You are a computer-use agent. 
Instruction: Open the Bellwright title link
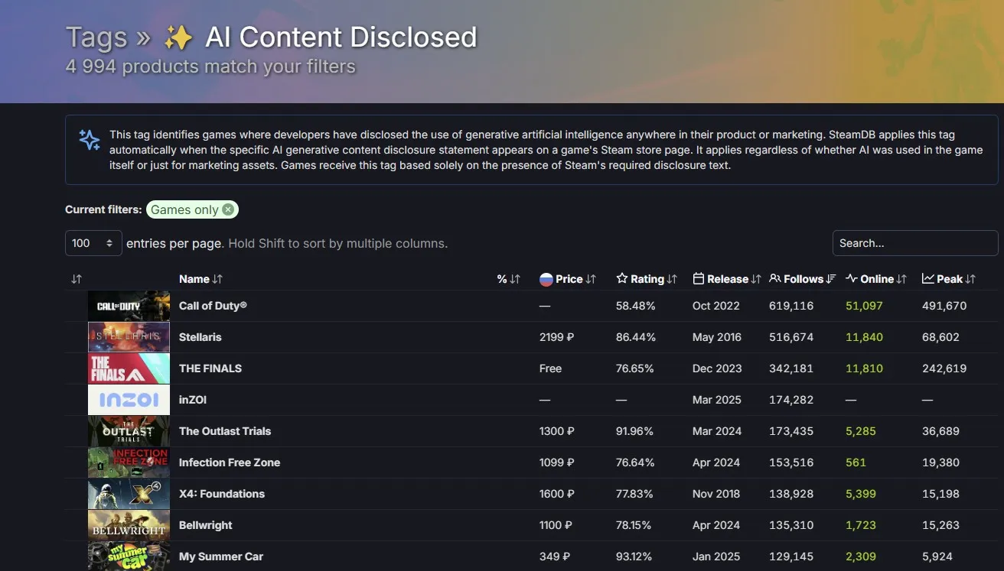pos(206,525)
